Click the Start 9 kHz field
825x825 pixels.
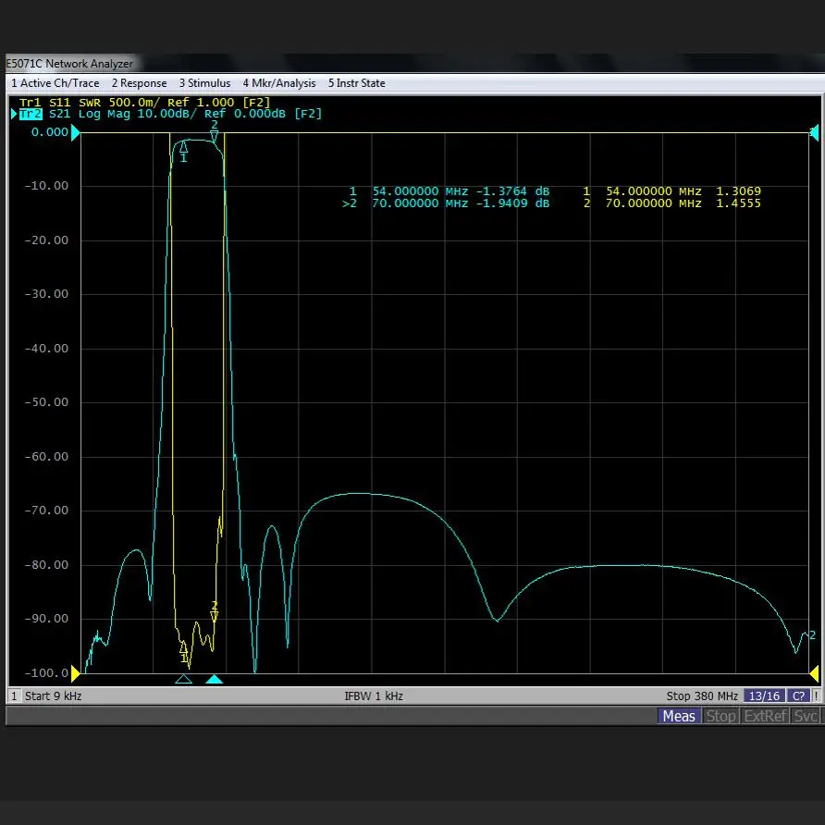[53, 696]
